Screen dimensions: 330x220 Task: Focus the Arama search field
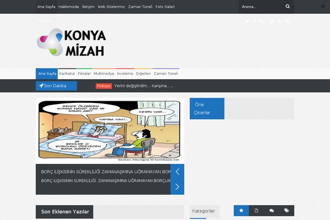[262, 7]
